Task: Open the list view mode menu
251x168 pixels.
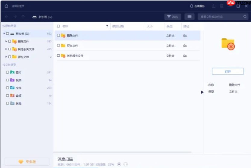Action: (190, 17)
